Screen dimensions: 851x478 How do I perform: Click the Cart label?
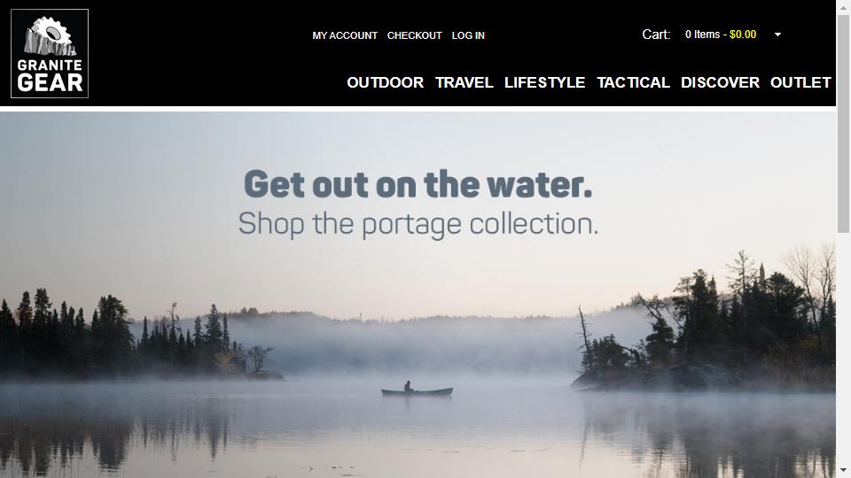point(656,35)
